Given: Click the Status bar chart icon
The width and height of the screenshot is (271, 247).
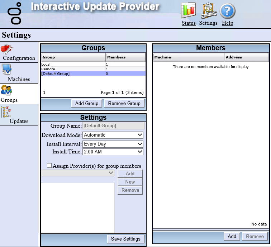Looking at the screenshot, I should (189, 10).
